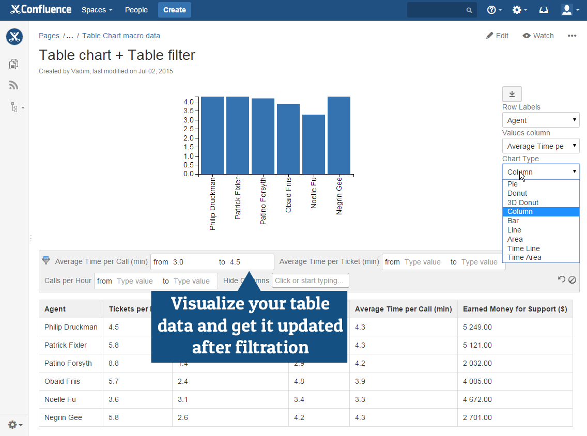Image resolution: width=587 pixels, height=436 pixels.
Task: Click the blog feed icon in the sidebar
Action: (13, 85)
